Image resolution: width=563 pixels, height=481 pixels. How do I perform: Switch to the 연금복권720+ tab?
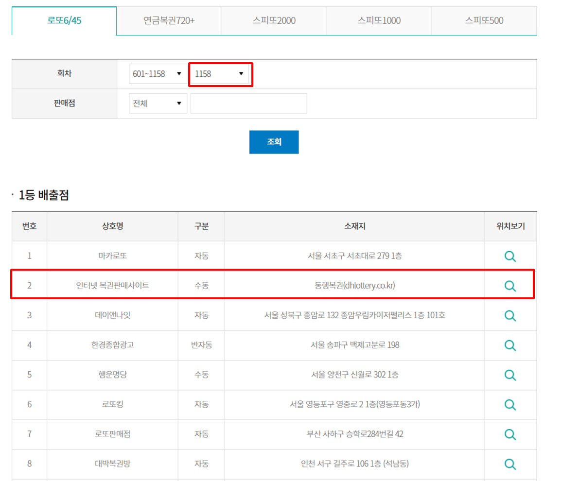(168, 21)
